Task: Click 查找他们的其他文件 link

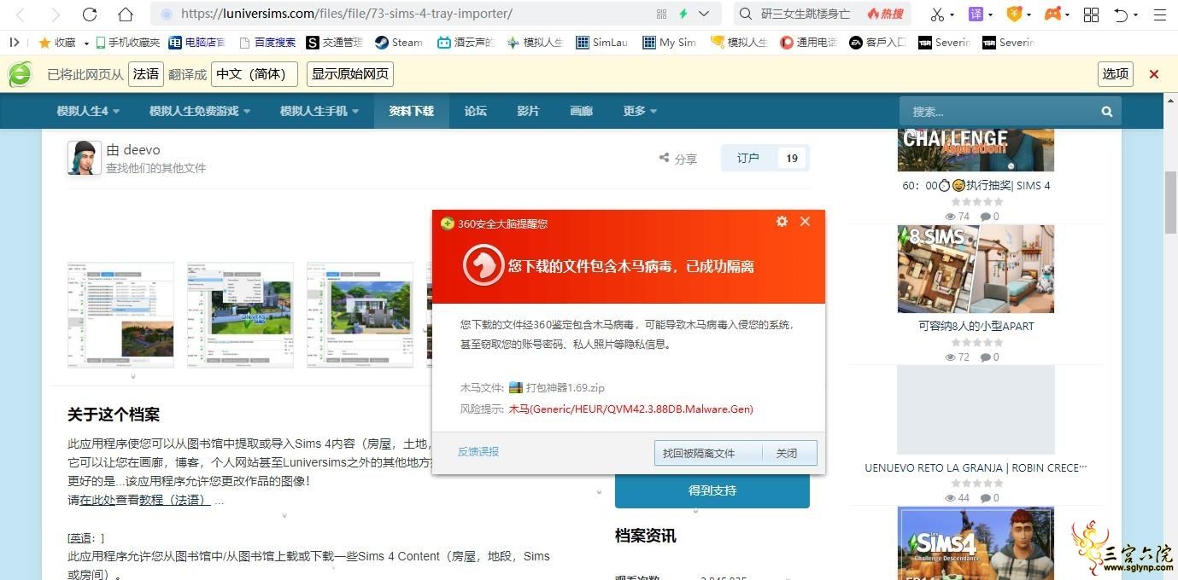Action: click(156, 168)
